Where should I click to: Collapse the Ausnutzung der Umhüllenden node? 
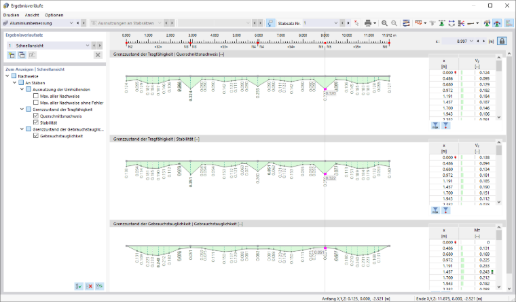22,89
